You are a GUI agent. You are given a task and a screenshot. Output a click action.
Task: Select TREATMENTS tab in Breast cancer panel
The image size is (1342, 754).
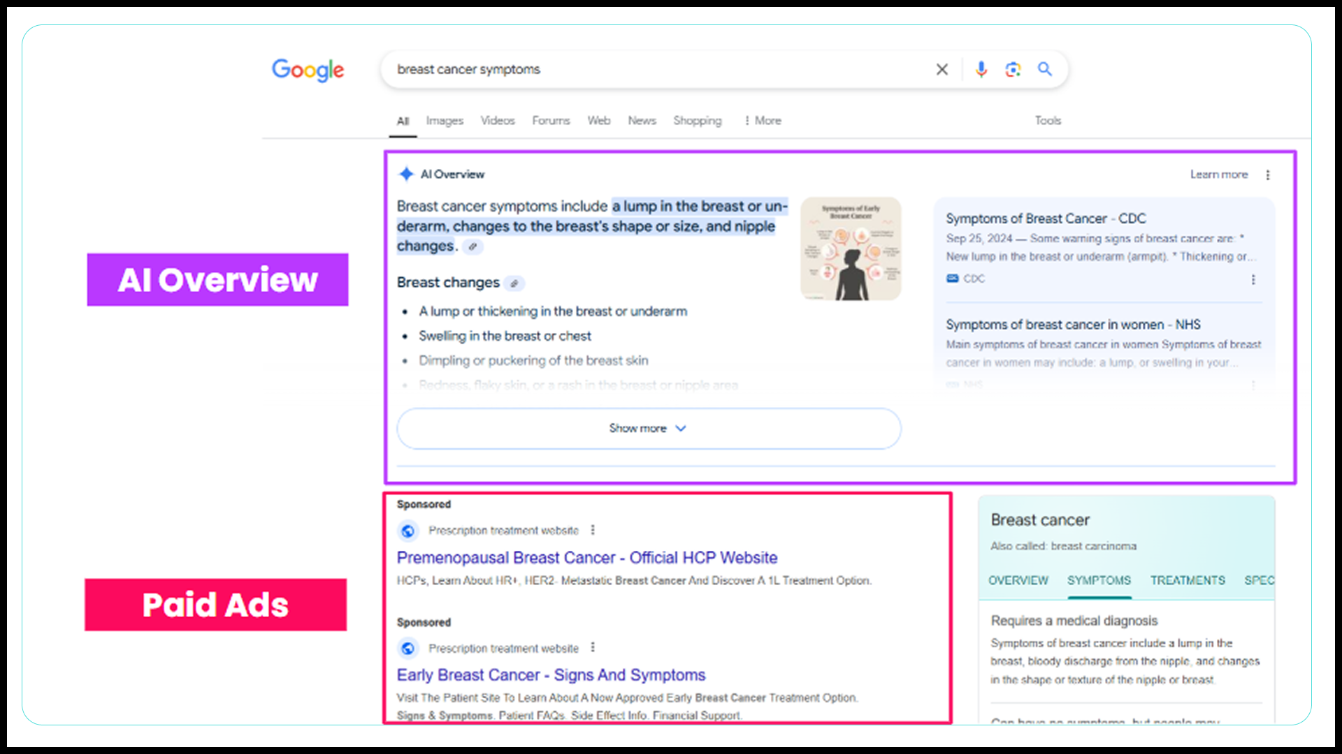(1187, 580)
